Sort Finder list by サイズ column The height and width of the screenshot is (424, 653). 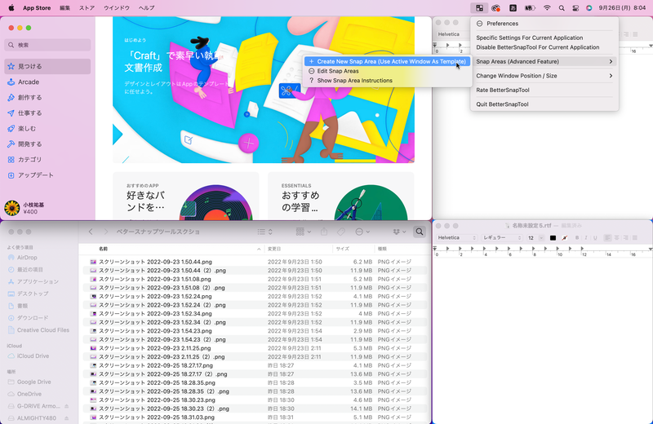coord(354,249)
